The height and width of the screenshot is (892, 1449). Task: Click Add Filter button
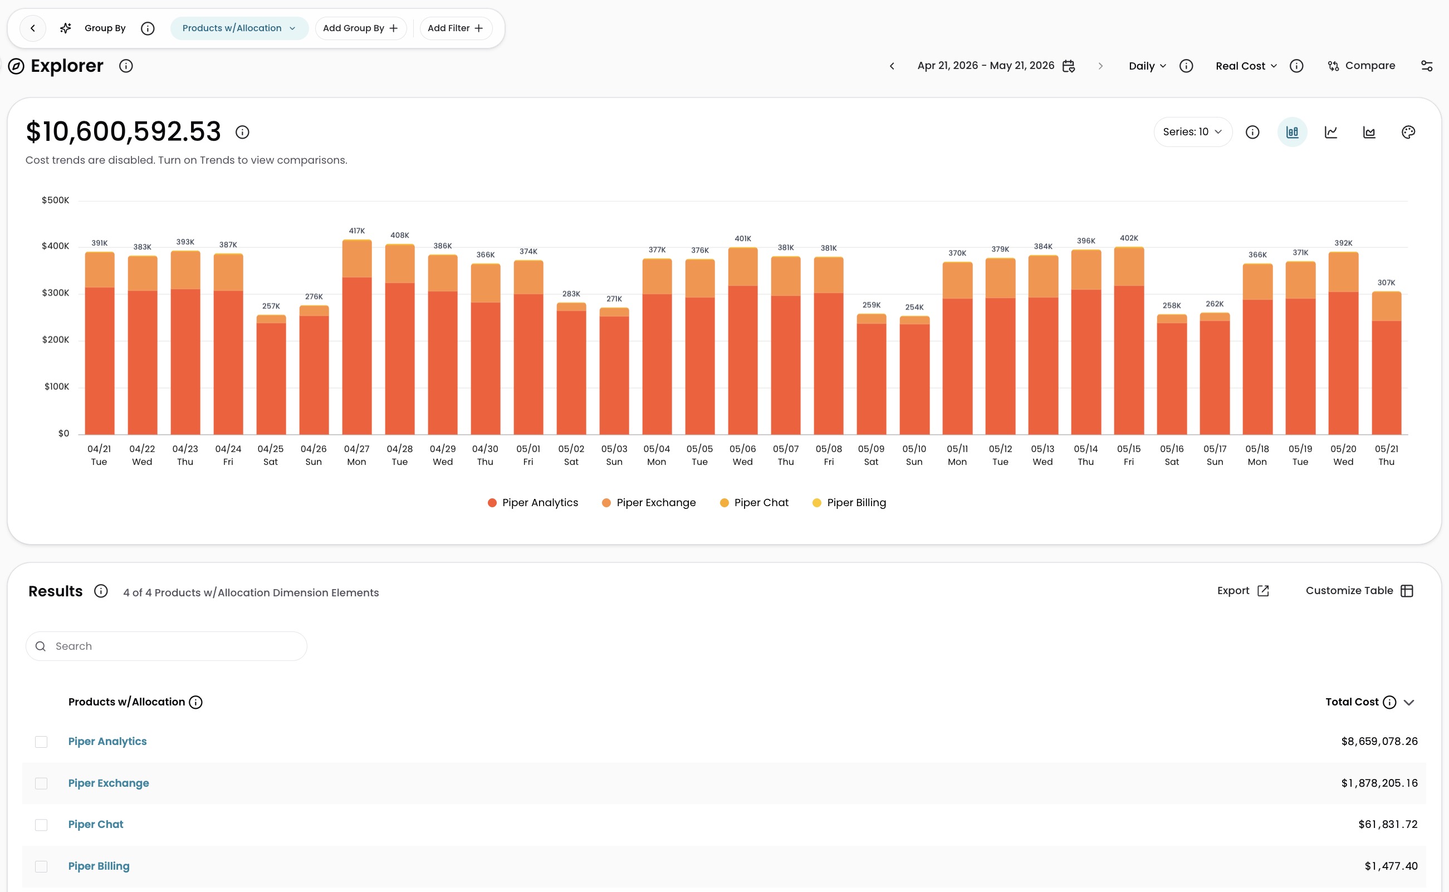tap(456, 28)
